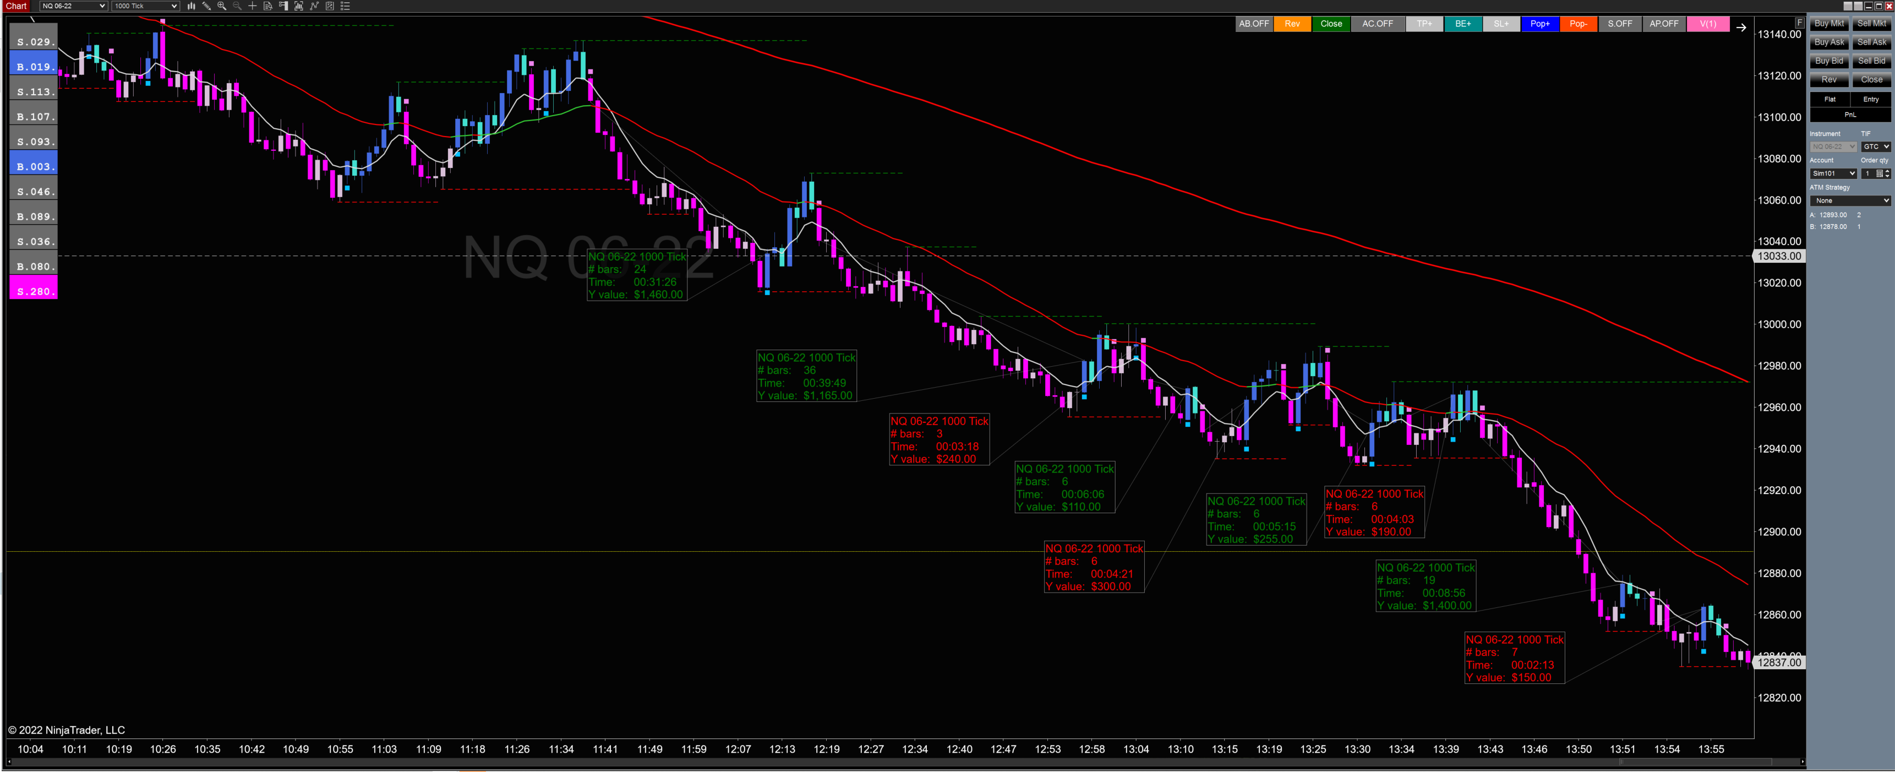Open the TIF GTC dropdown
Image resolution: width=1895 pixels, height=772 pixels.
coord(1876,146)
